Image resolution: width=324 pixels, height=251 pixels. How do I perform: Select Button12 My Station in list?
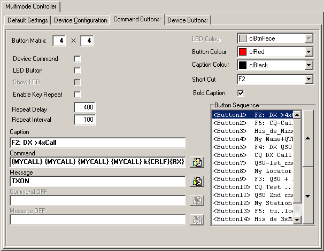click(x=253, y=203)
